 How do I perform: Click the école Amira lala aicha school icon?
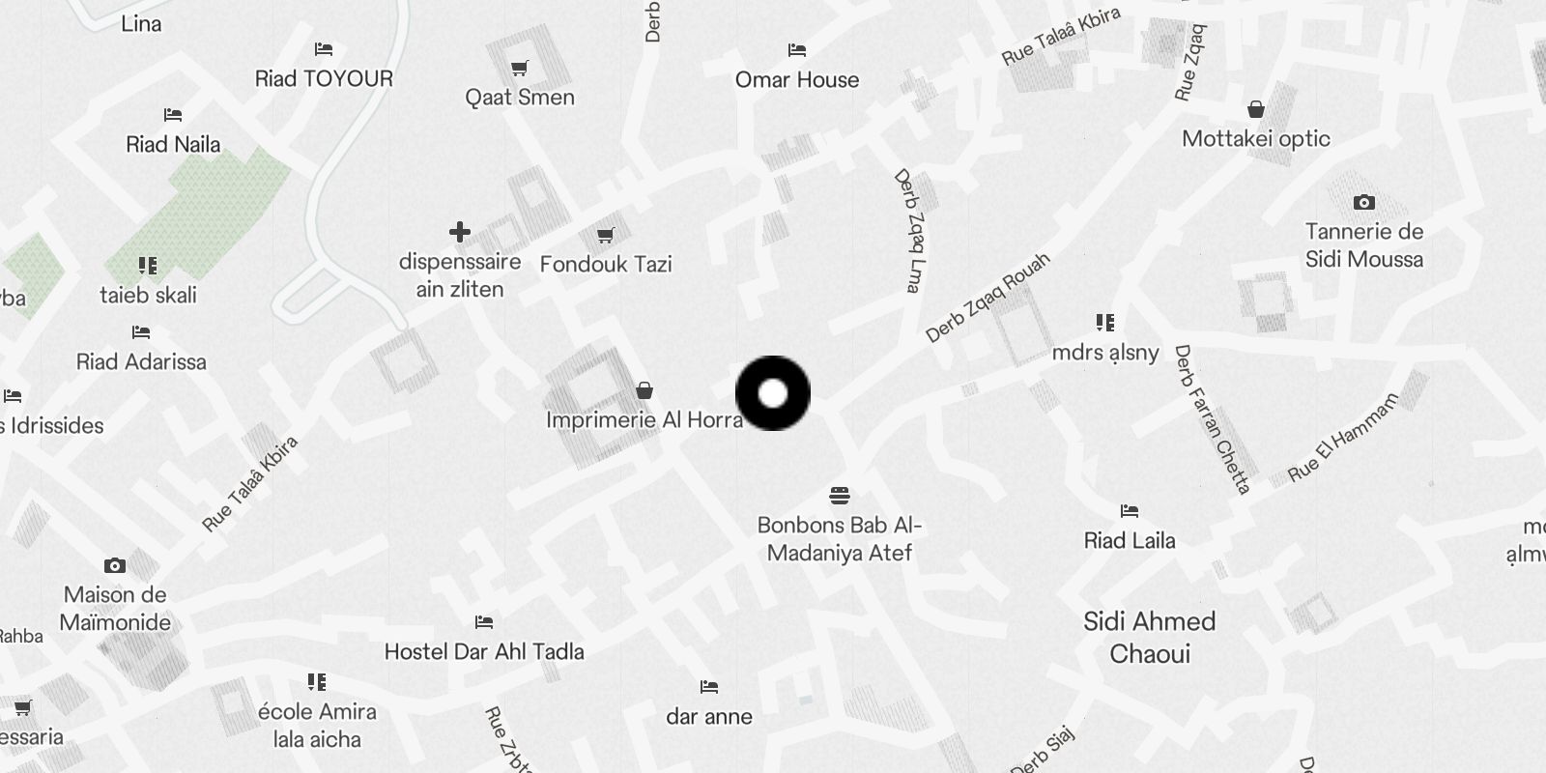(317, 682)
